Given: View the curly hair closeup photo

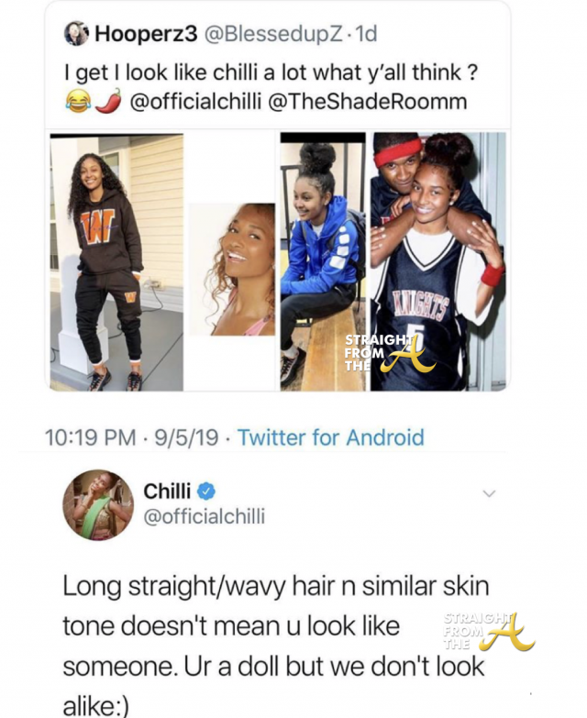Looking at the screenshot, I should click(x=232, y=270).
